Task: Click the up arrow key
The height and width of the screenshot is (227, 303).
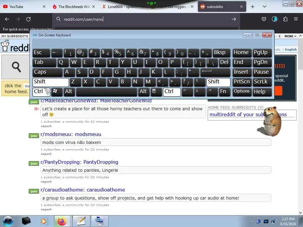Action: click(x=200, y=82)
